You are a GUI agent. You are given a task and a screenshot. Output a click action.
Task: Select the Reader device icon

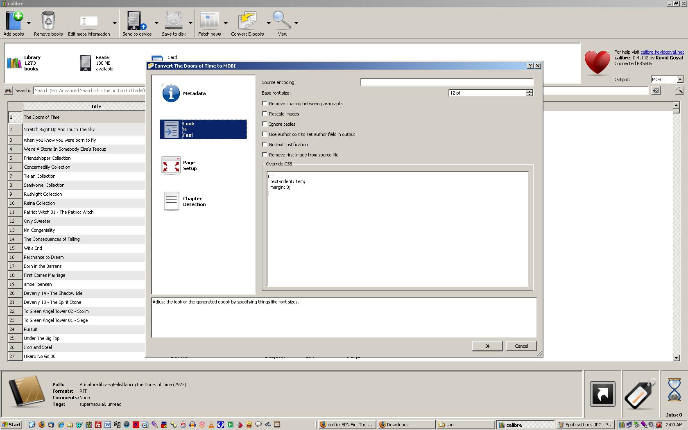[x=86, y=63]
